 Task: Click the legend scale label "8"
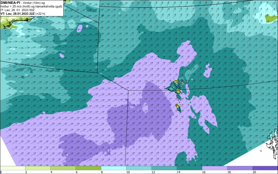tap(102, 172)
